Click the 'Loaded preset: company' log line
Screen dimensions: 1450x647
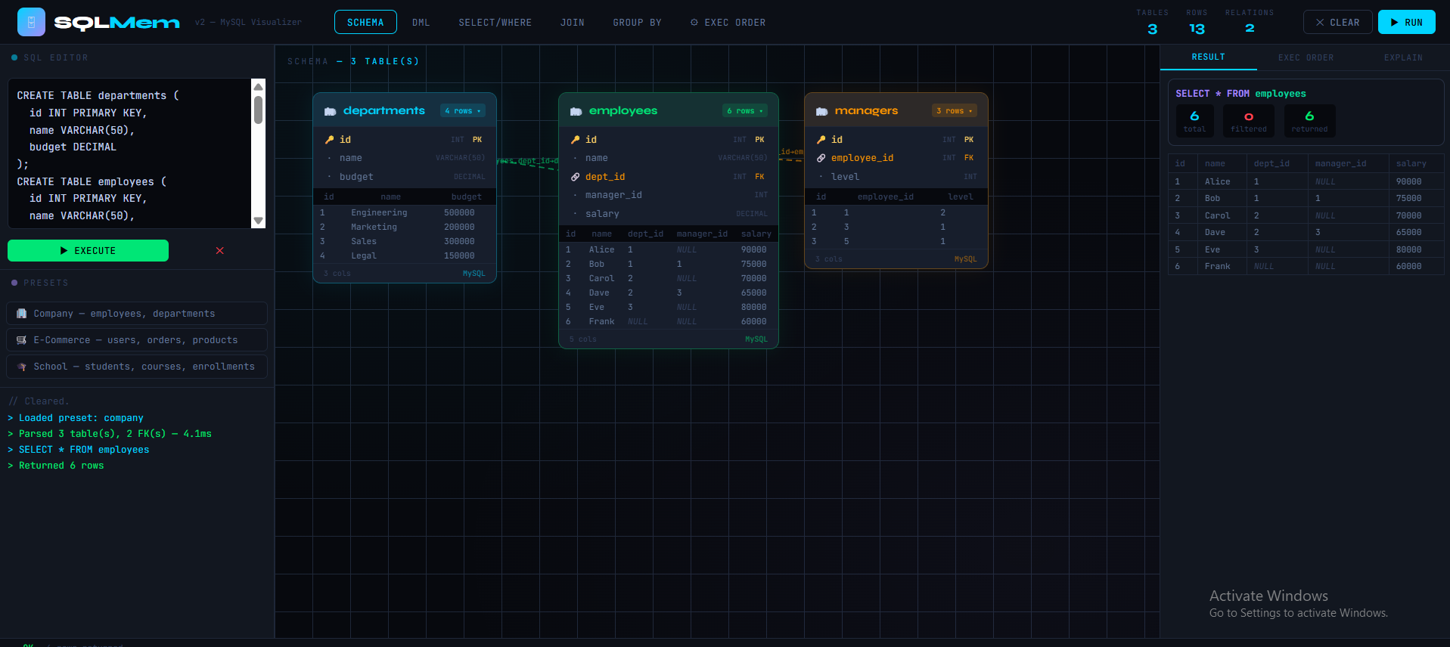pyautogui.click(x=76, y=418)
